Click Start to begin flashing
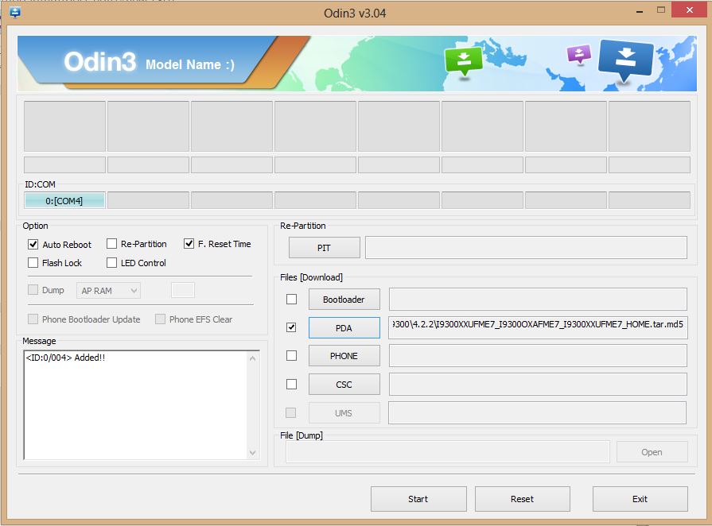The width and height of the screenshot is (712, 526). pyautogui.click(x=418, y=499)
